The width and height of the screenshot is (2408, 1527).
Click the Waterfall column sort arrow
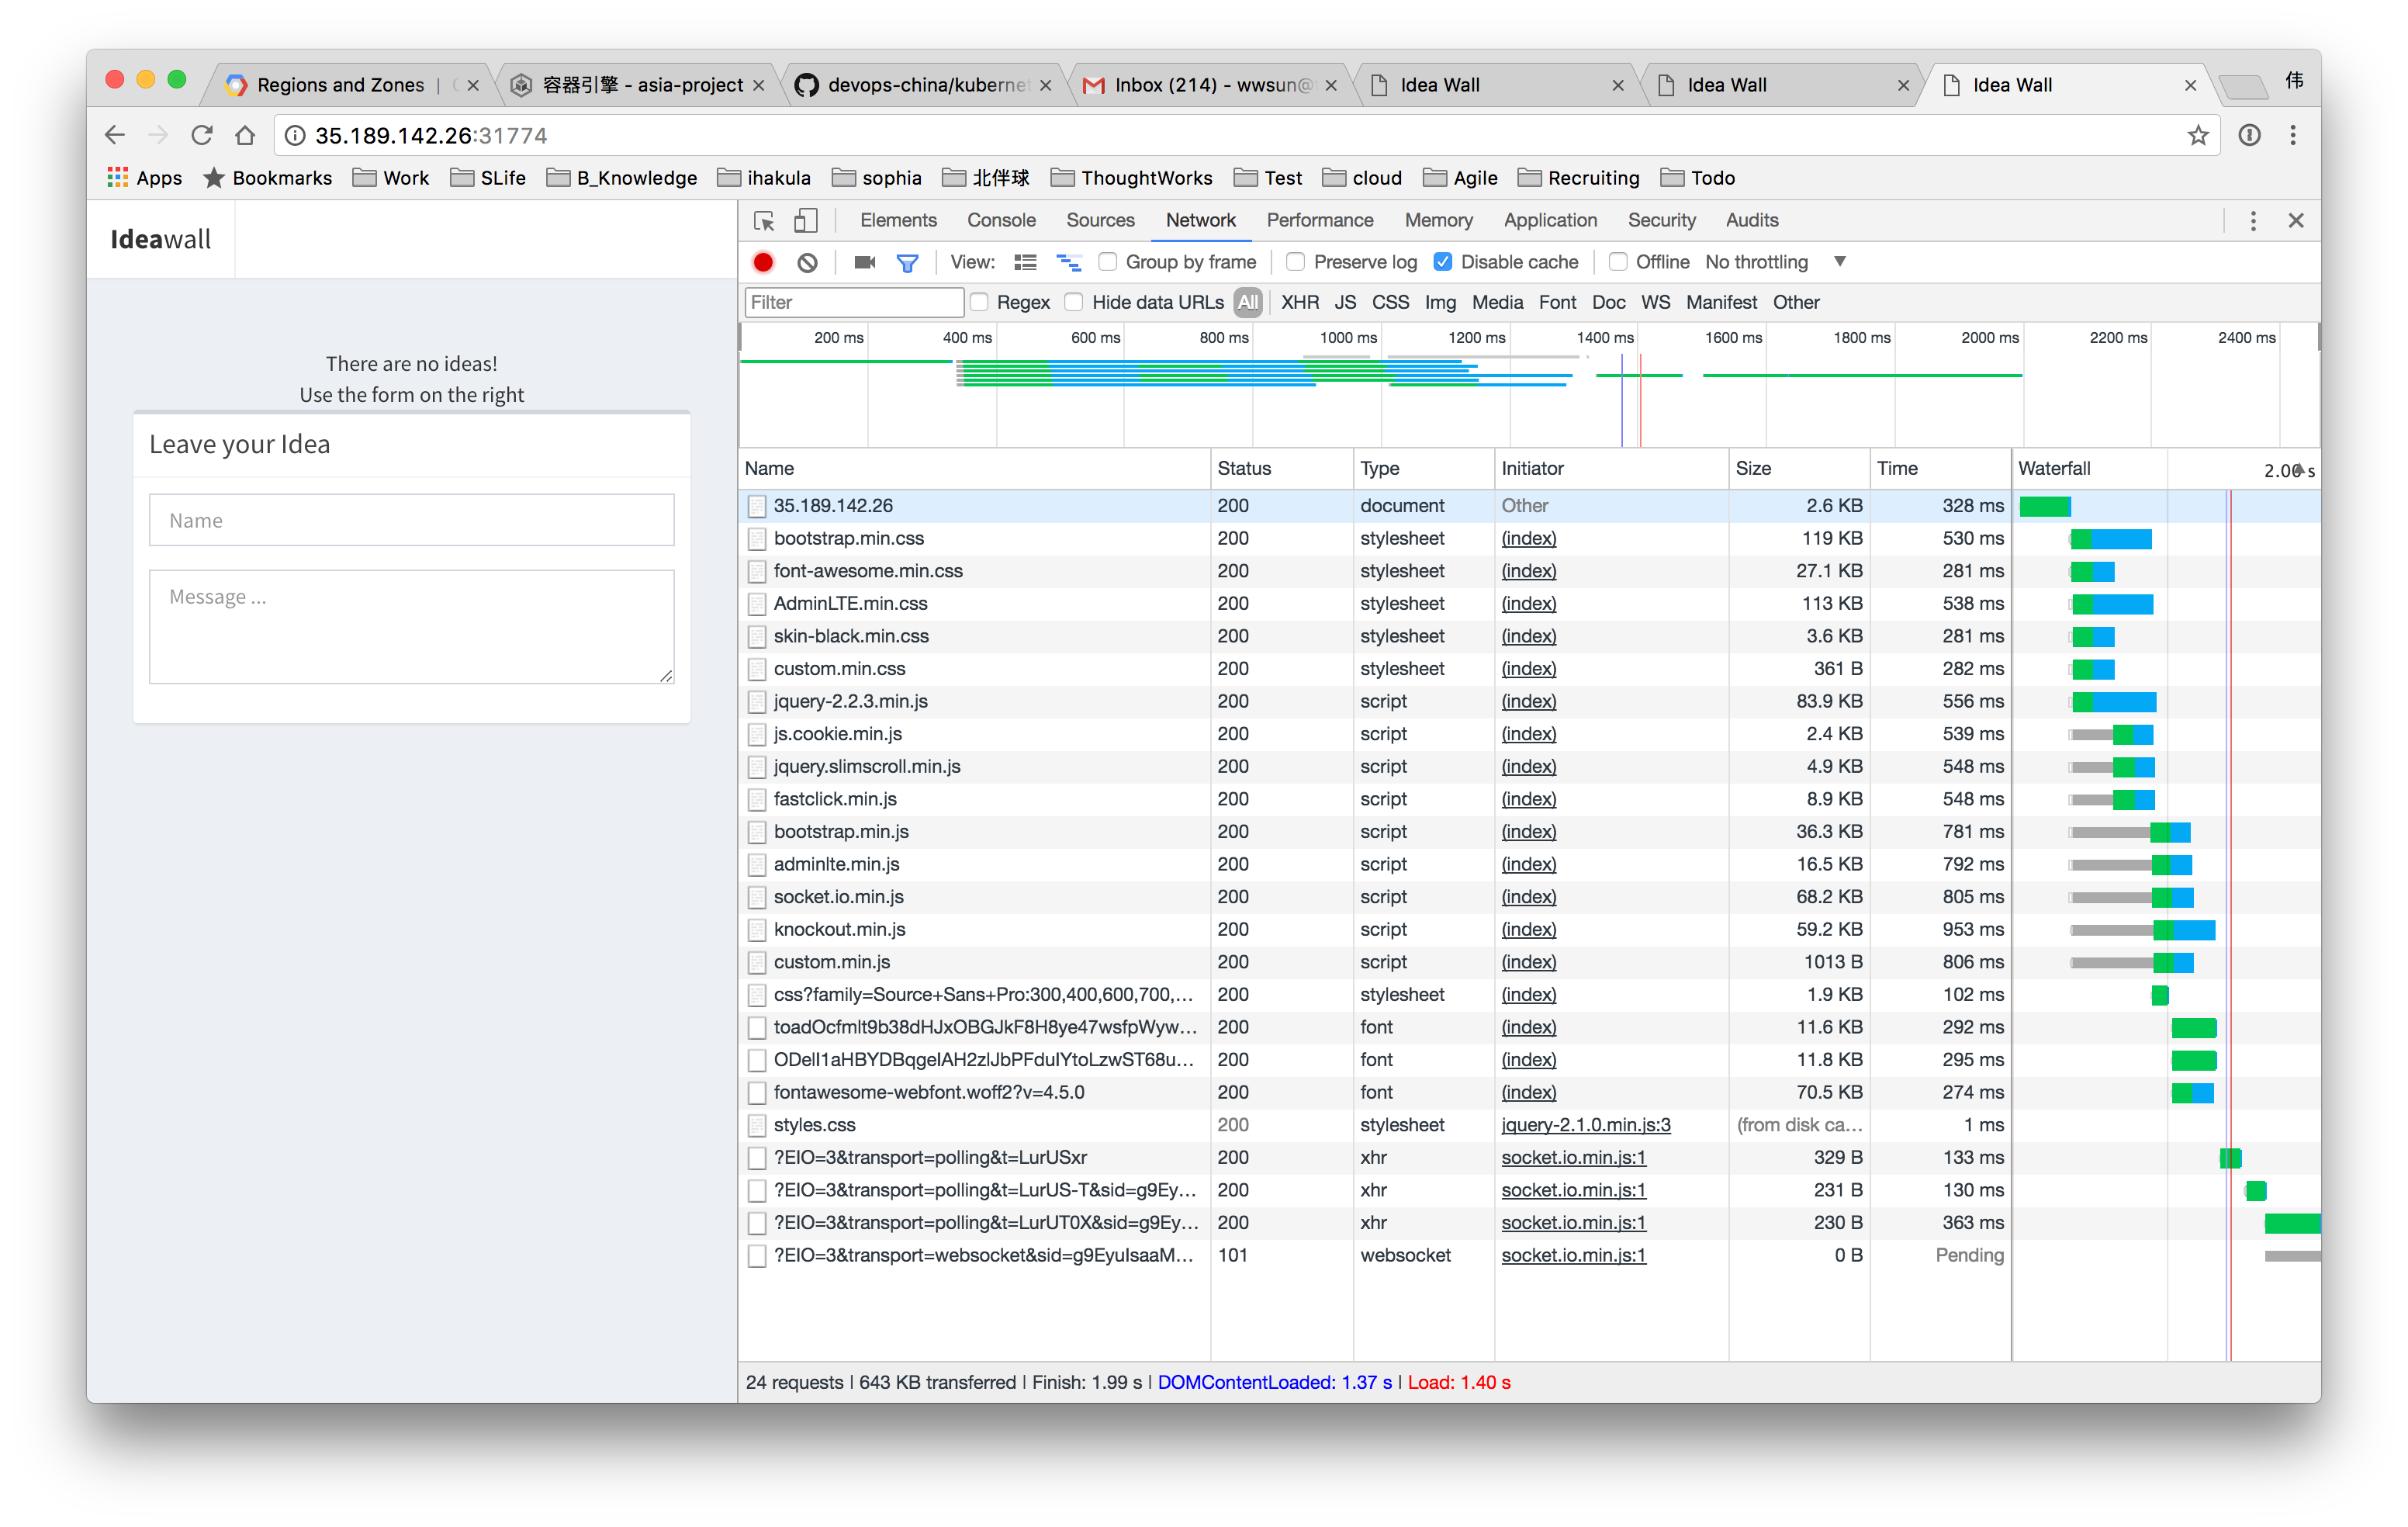[x=2299, y=469]
